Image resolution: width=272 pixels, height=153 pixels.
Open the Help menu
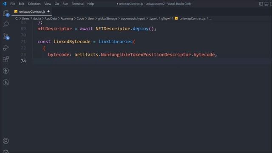click(91, 4)
